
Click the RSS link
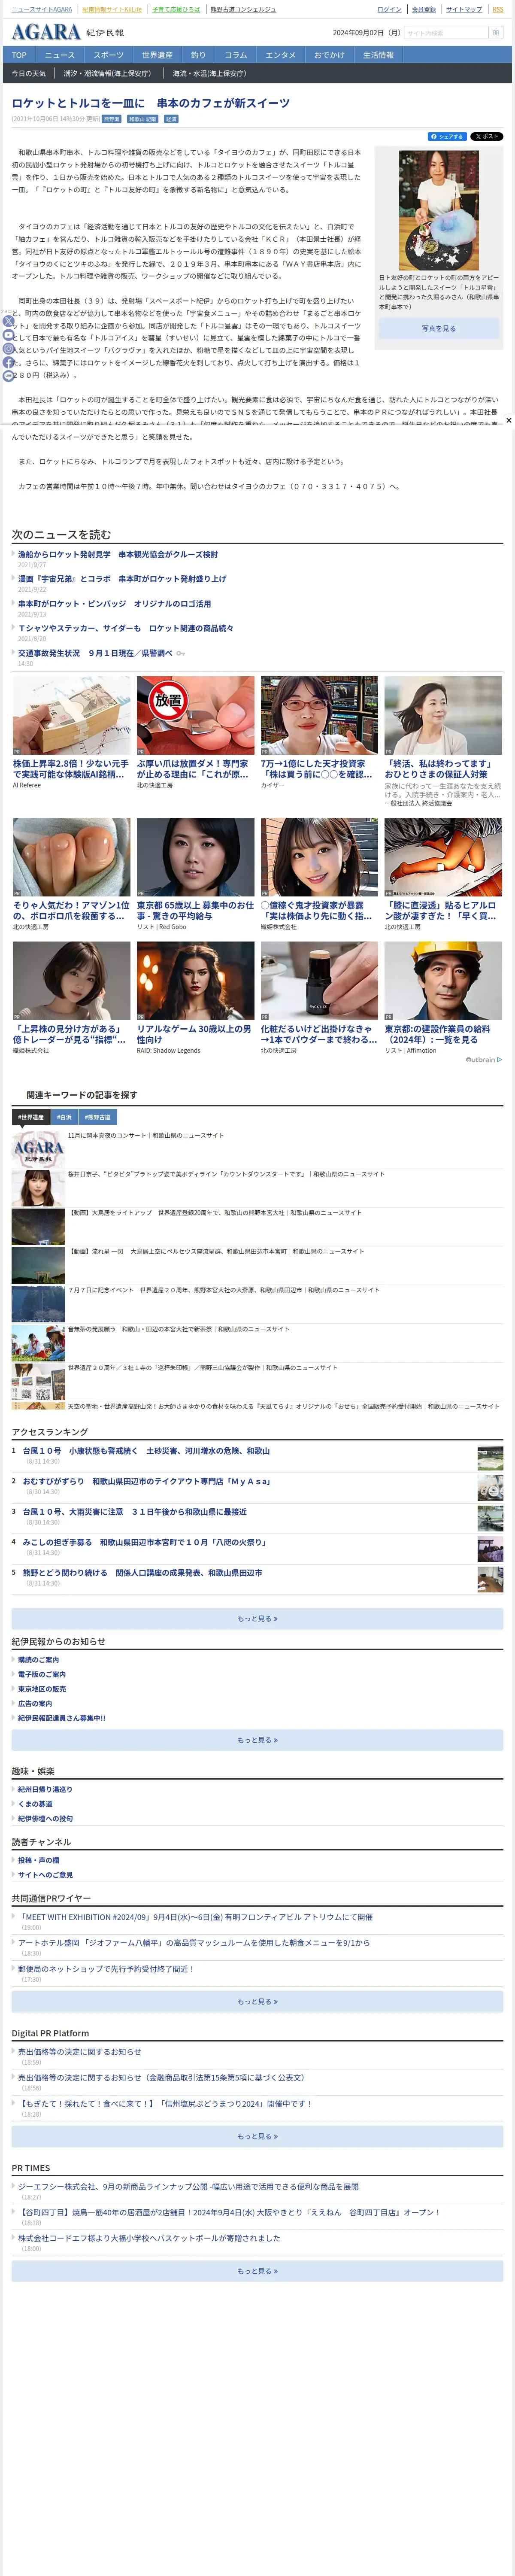[497, 9]
